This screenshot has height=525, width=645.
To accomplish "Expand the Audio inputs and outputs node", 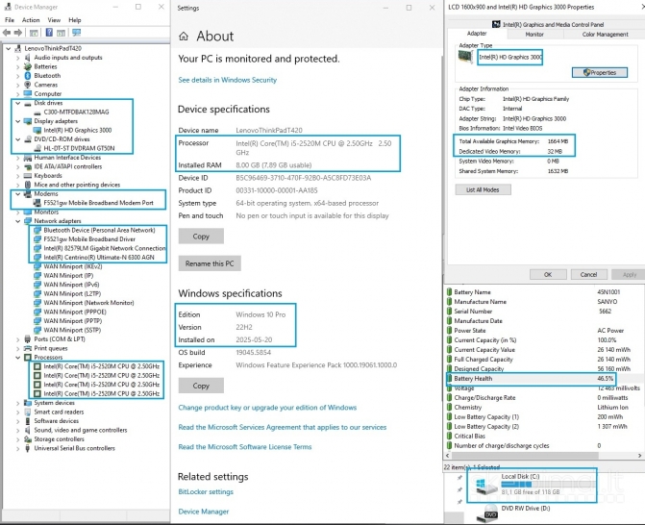I will [17, 58].
